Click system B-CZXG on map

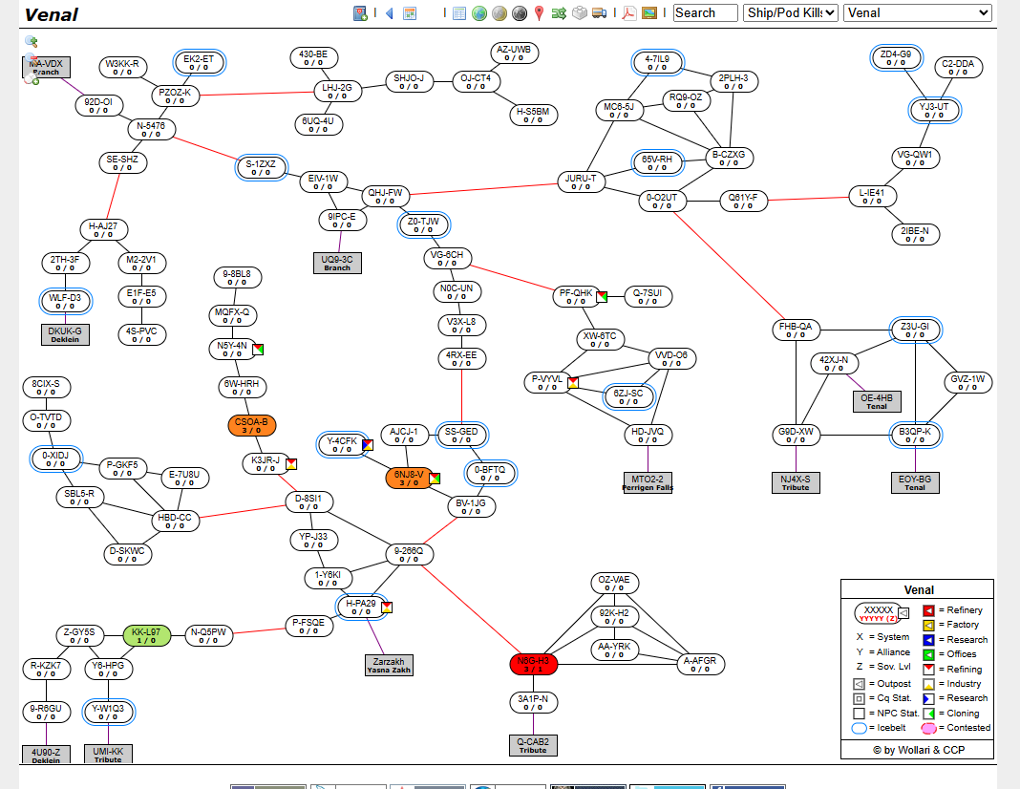[x=729, y=158]
